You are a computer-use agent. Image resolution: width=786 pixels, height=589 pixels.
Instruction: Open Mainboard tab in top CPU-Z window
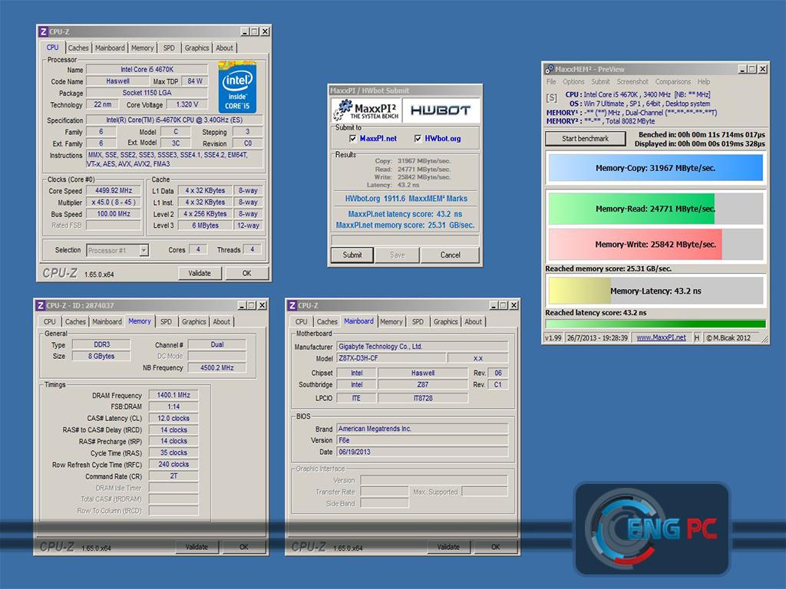pyautogui.click(x=110, y=48)
